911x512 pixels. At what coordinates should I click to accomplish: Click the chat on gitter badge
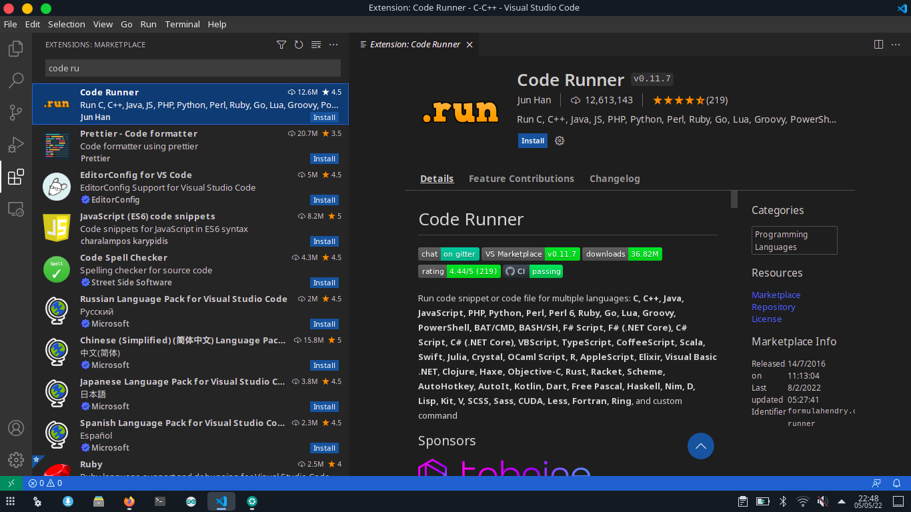pyautogui.click(x=449, y=254)
